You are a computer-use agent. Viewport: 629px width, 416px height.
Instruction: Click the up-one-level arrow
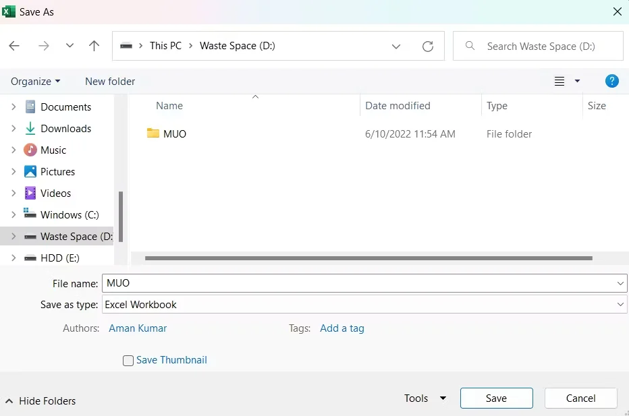point(94,46)
